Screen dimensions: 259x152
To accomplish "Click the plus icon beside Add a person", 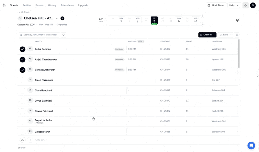I will [30, 140].
